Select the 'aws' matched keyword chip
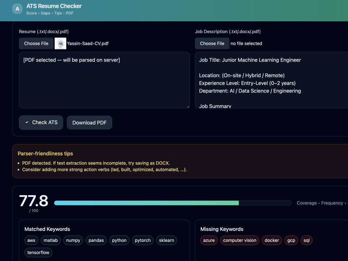 [x=31, y=240]
